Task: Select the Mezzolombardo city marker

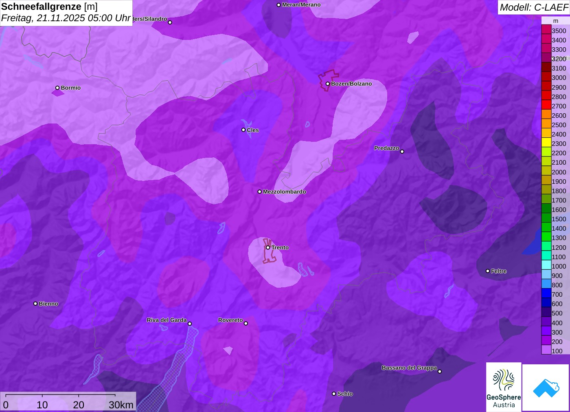Action: click(260, 192)
